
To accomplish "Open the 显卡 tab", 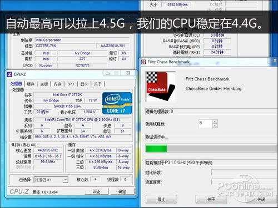I will coord(85,84).
